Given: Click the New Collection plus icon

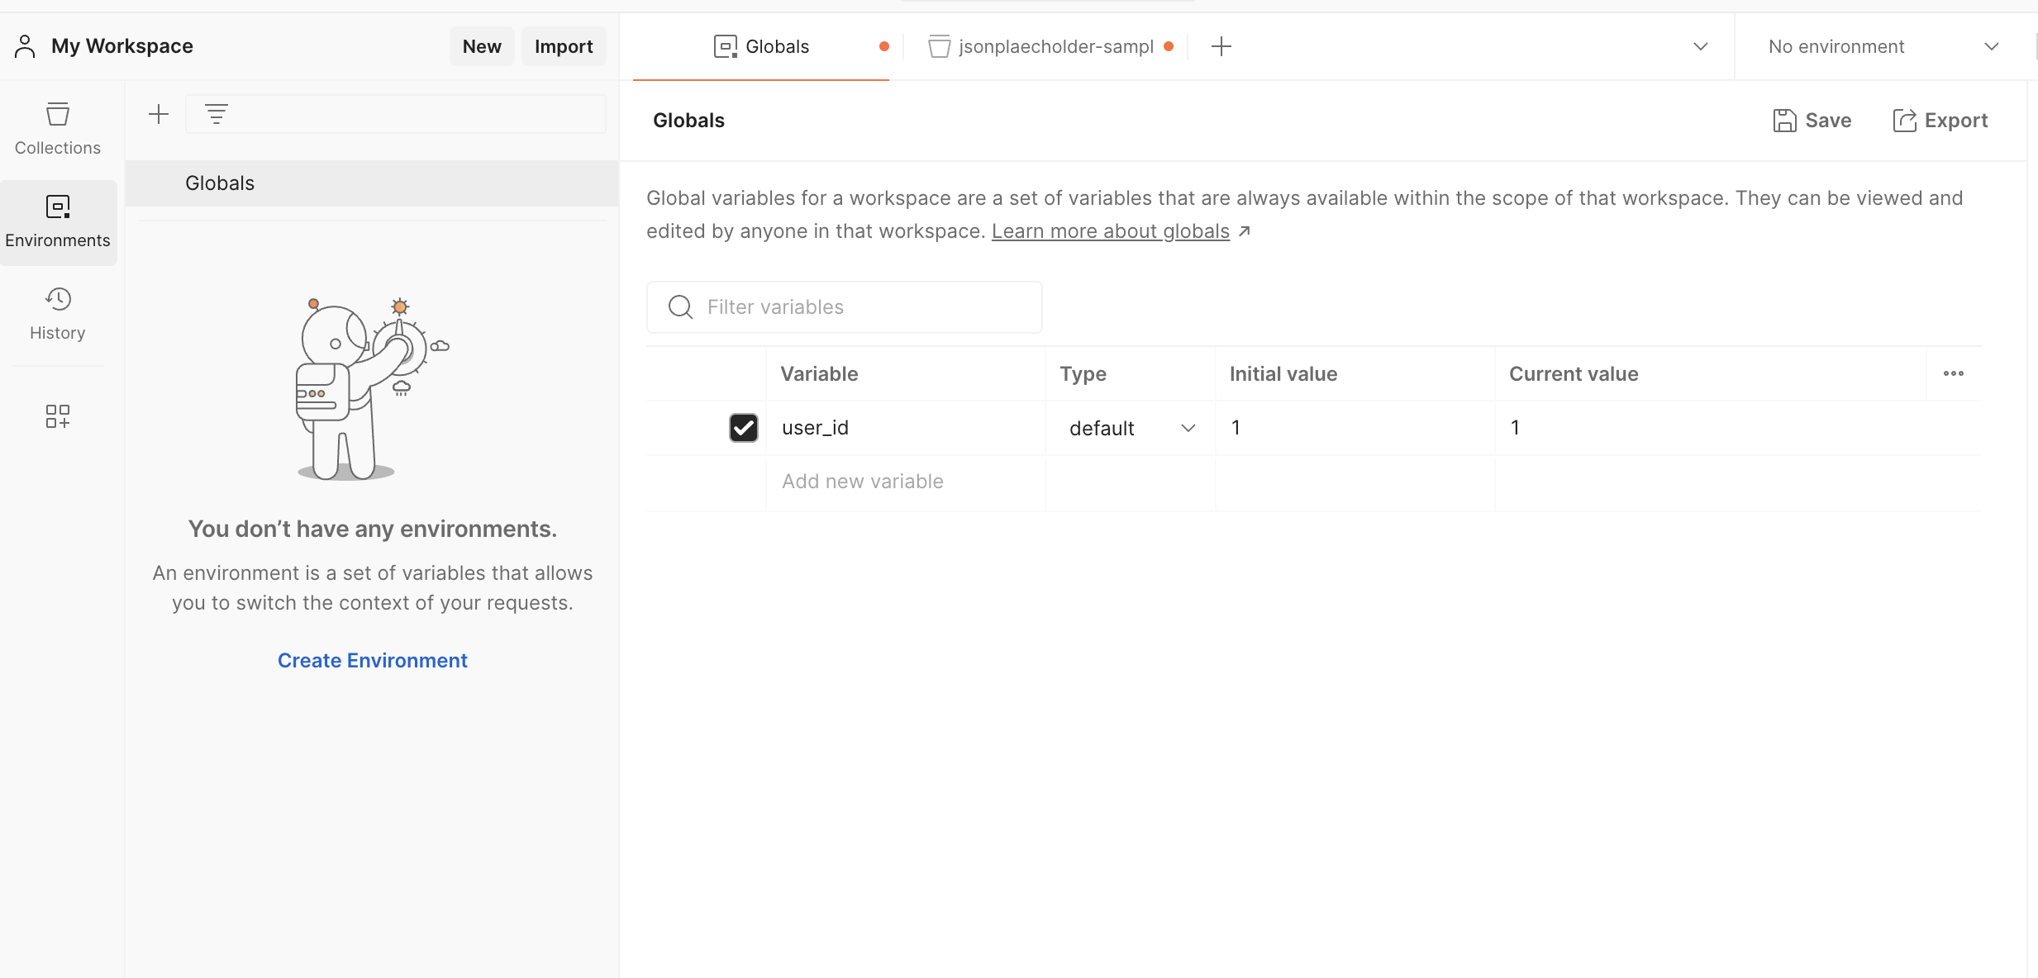Looking at the screenshot, I should [157, 113].
